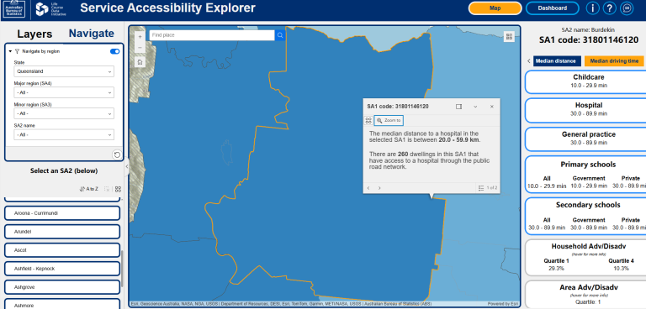
Task: Click the select-feature icon beside Zoom to
Action: coord(368,121)
